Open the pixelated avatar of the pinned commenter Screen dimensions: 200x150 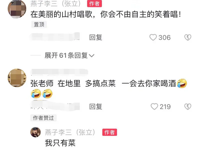pyautogui.click(x=17, y=9)
